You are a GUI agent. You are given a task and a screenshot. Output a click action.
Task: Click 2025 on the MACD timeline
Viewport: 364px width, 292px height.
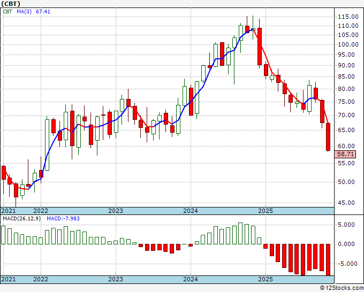(x=266, y=279)
